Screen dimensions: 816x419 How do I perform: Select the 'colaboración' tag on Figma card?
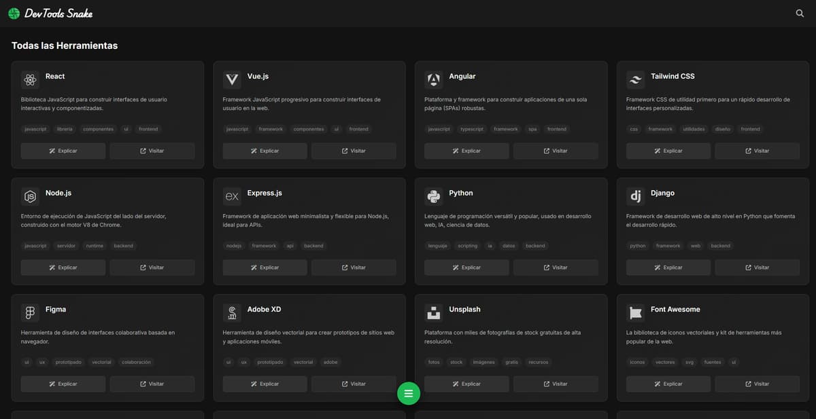pyautogui.click(x=136, y=362)
